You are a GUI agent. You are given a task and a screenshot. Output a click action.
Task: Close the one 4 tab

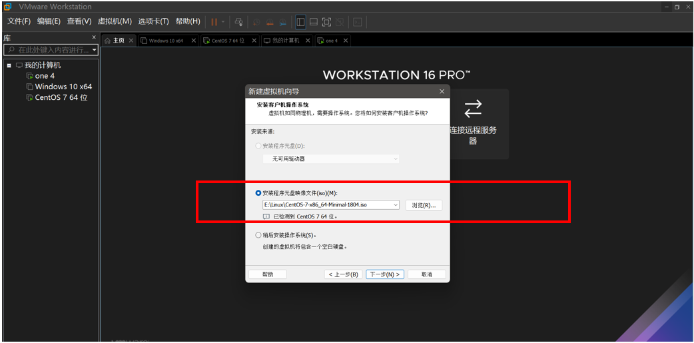(346, 40)
